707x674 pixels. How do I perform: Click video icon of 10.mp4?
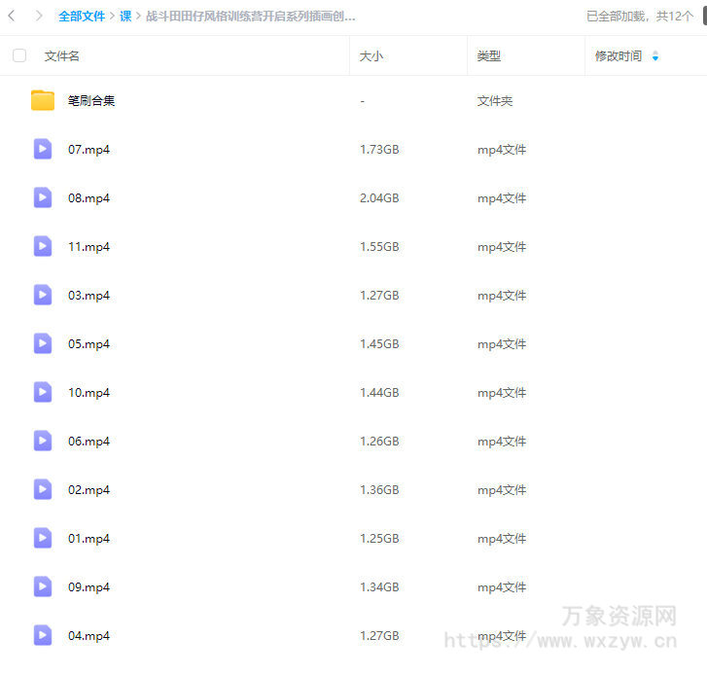(43, 392)
